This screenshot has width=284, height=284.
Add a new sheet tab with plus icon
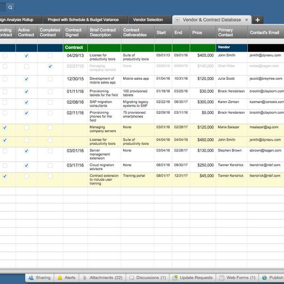[257, 20]
